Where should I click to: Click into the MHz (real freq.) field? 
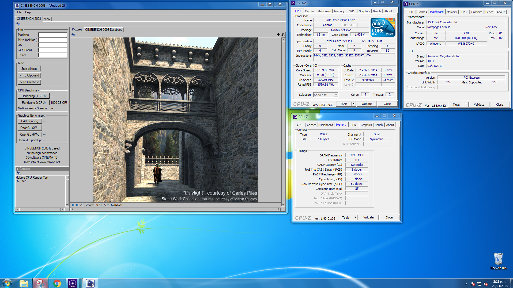tap(52, 40)
